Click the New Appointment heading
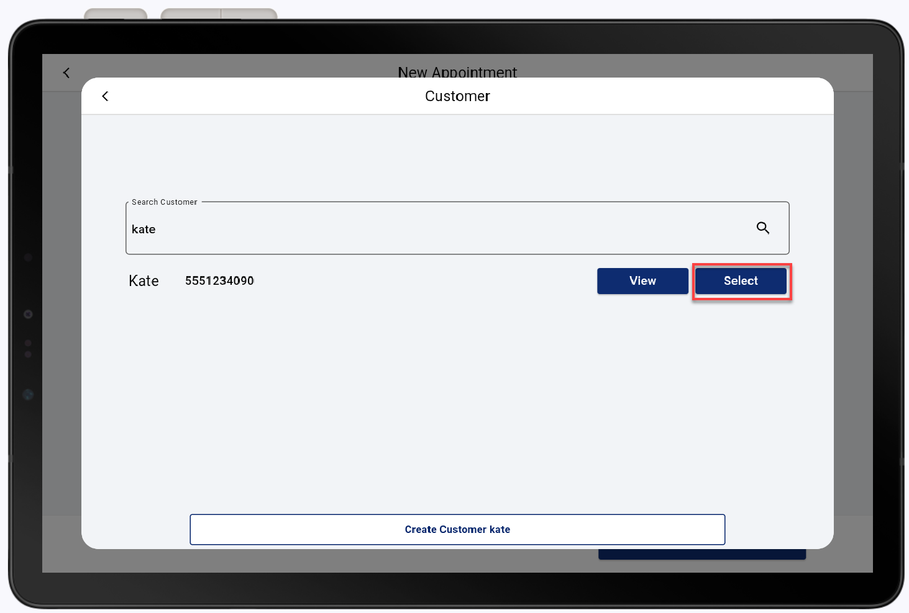This screenshot has width=909, height=613. (457, 72)
